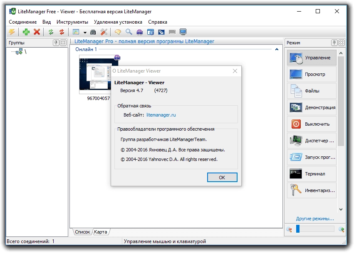Click the Версия 4.7 text in dialog
Viewport: 354px width, 253px height.
(131, 90)
